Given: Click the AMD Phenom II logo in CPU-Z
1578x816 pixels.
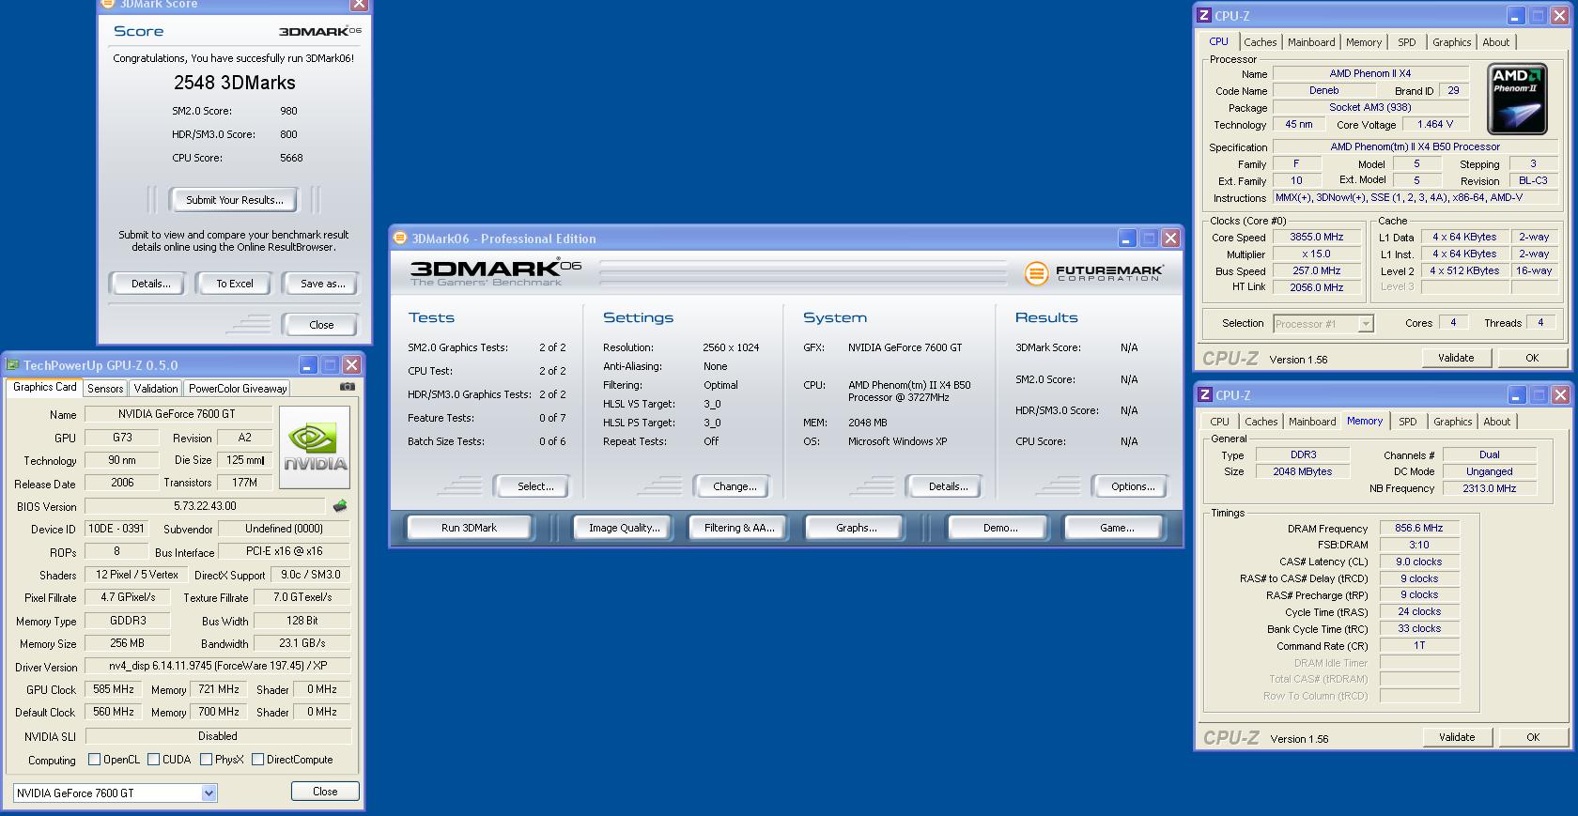Looking at the screenshot, I should tap(1517, 100).
